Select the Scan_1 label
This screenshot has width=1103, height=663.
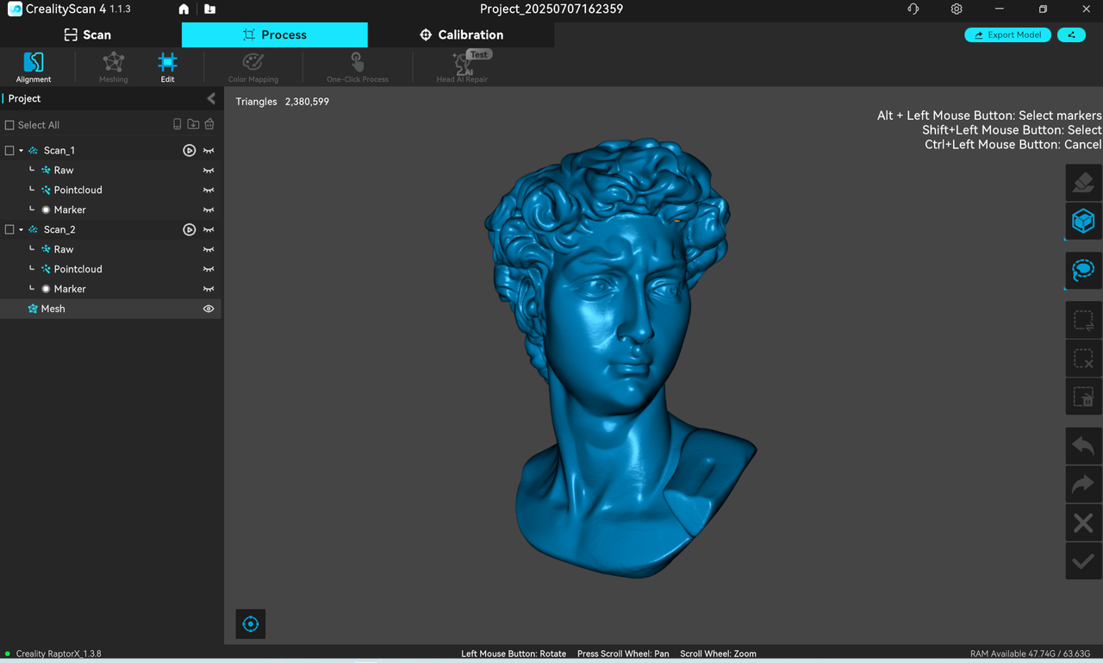(x=59, y=150)
